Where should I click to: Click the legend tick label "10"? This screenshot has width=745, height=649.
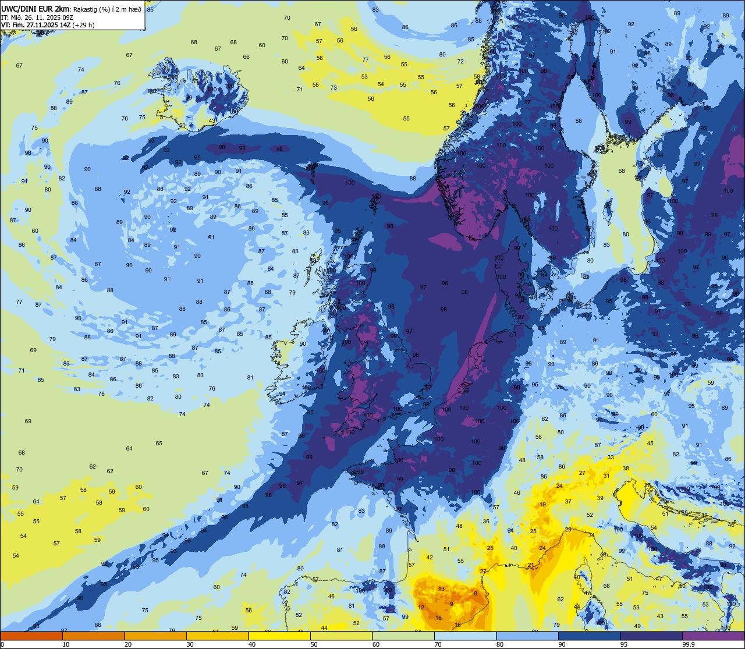pos(66,644)
